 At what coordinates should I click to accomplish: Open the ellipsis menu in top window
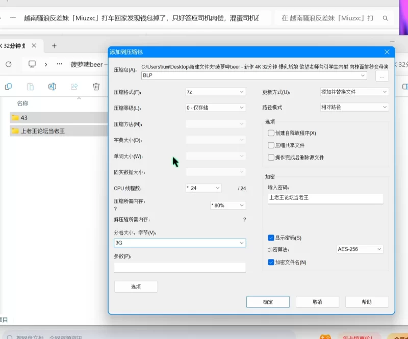coord(13,18)
